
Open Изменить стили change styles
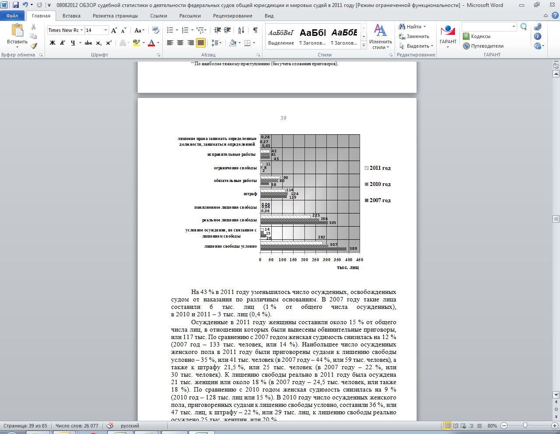click(x=380, y=37)
